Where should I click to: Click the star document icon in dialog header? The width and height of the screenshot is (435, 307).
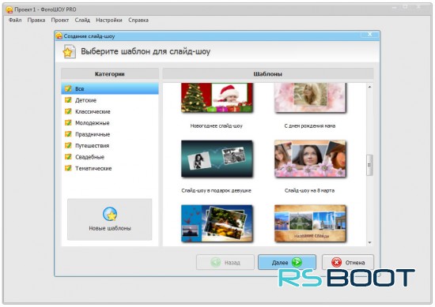point(69,51)
